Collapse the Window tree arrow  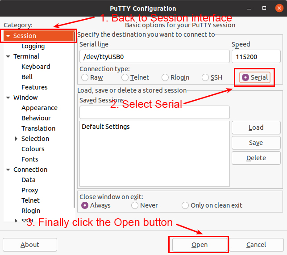tap(8, 98)
